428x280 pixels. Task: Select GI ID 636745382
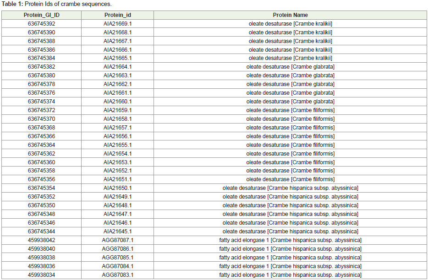(x=41, y=67)
